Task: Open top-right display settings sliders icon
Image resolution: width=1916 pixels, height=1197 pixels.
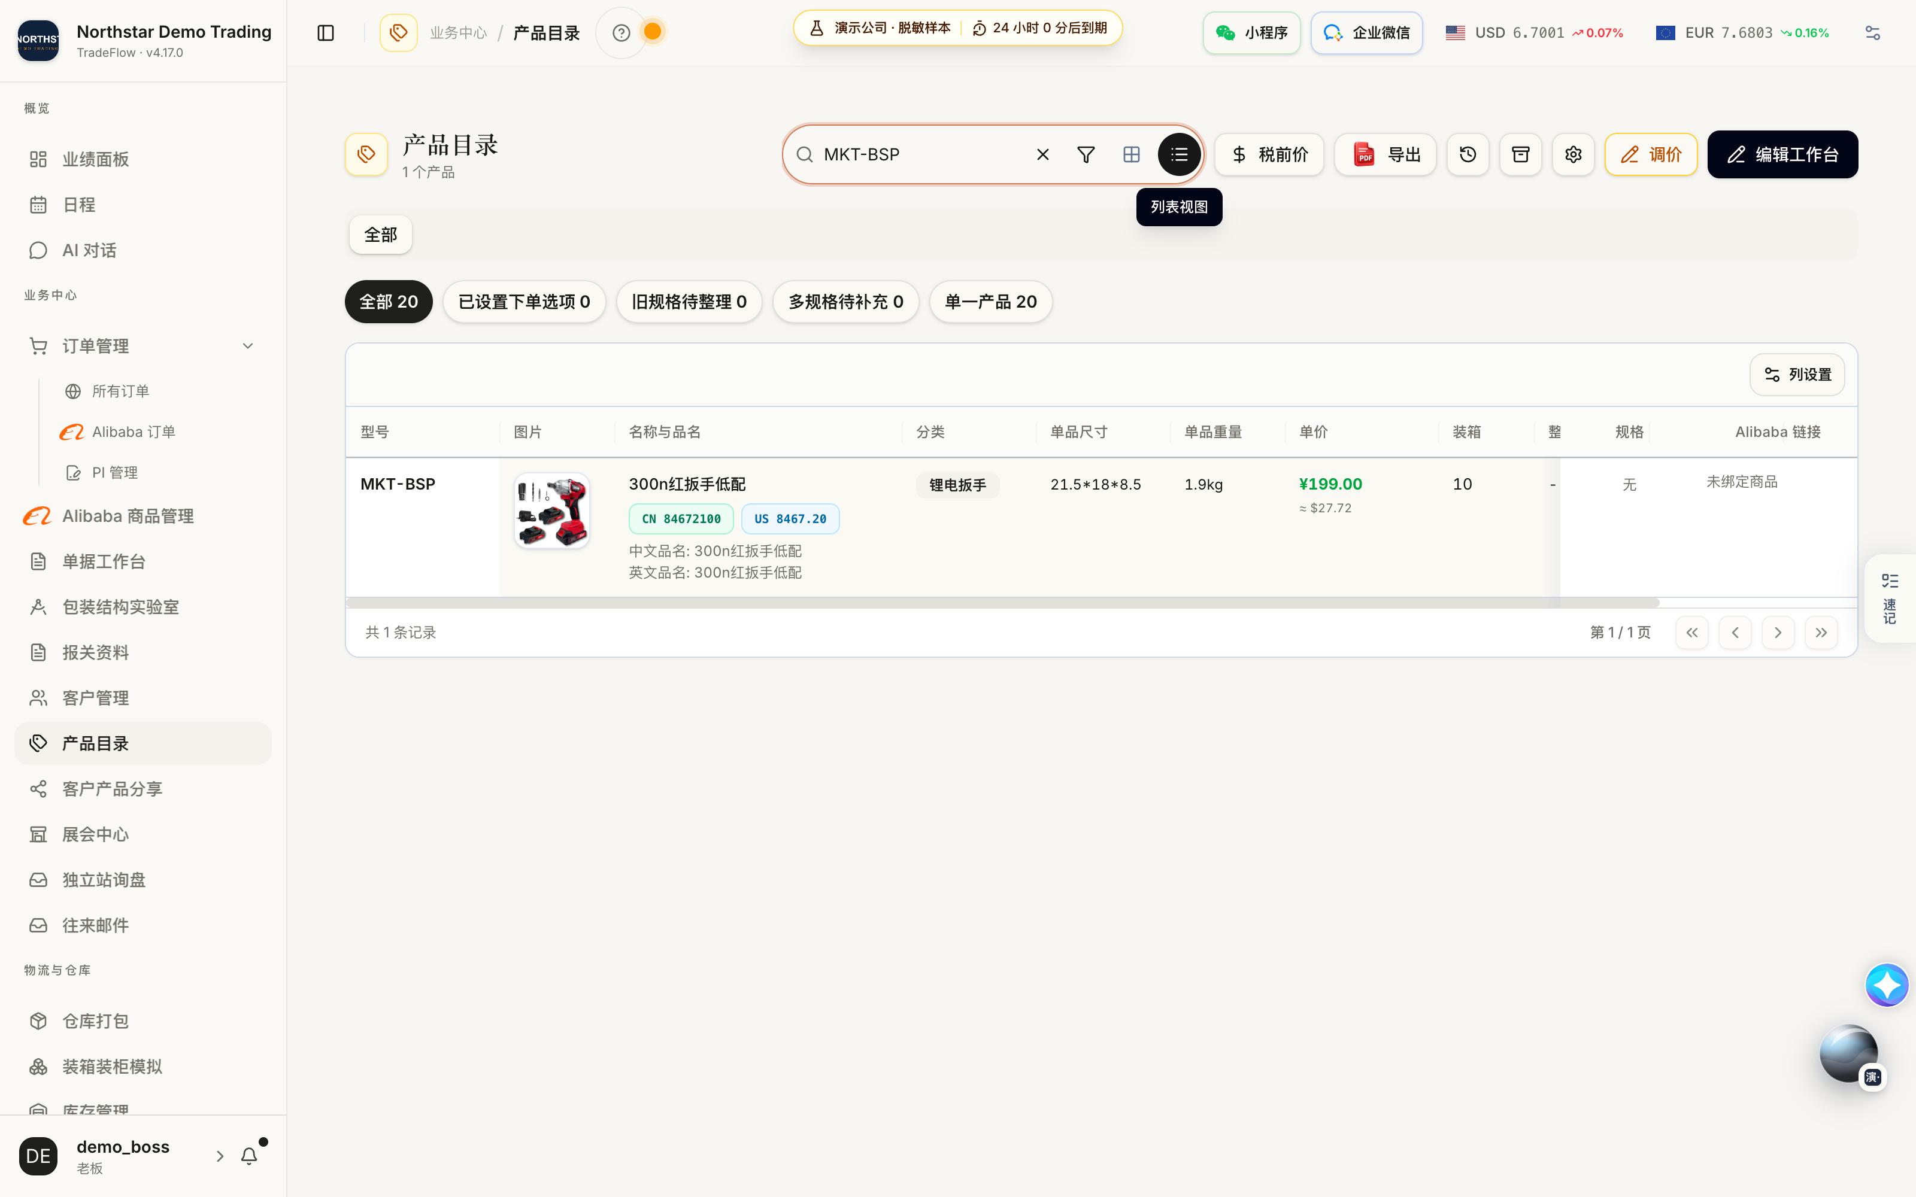Action: tap(1872, 32)
